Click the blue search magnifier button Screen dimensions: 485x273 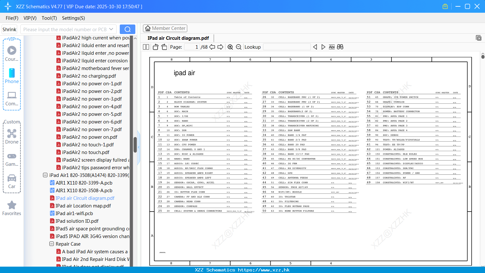(x=127, y=29)
